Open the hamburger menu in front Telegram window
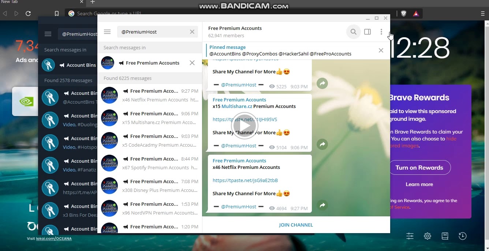This screenshot has width=489, height=251. [107, 32]
